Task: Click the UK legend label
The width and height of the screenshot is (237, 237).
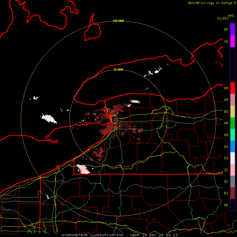Action: (226, 41)
